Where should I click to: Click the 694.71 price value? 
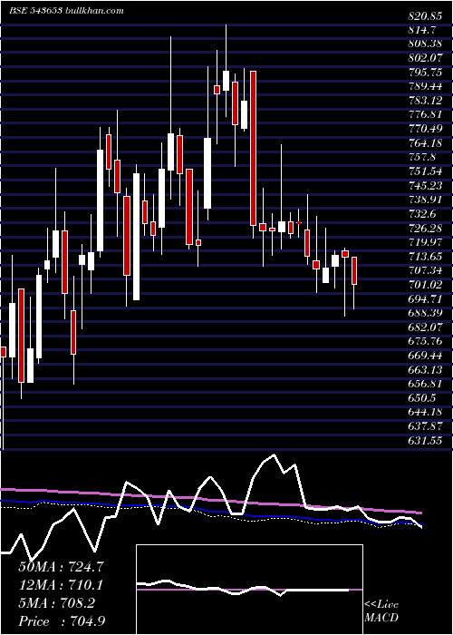(424, 298)
